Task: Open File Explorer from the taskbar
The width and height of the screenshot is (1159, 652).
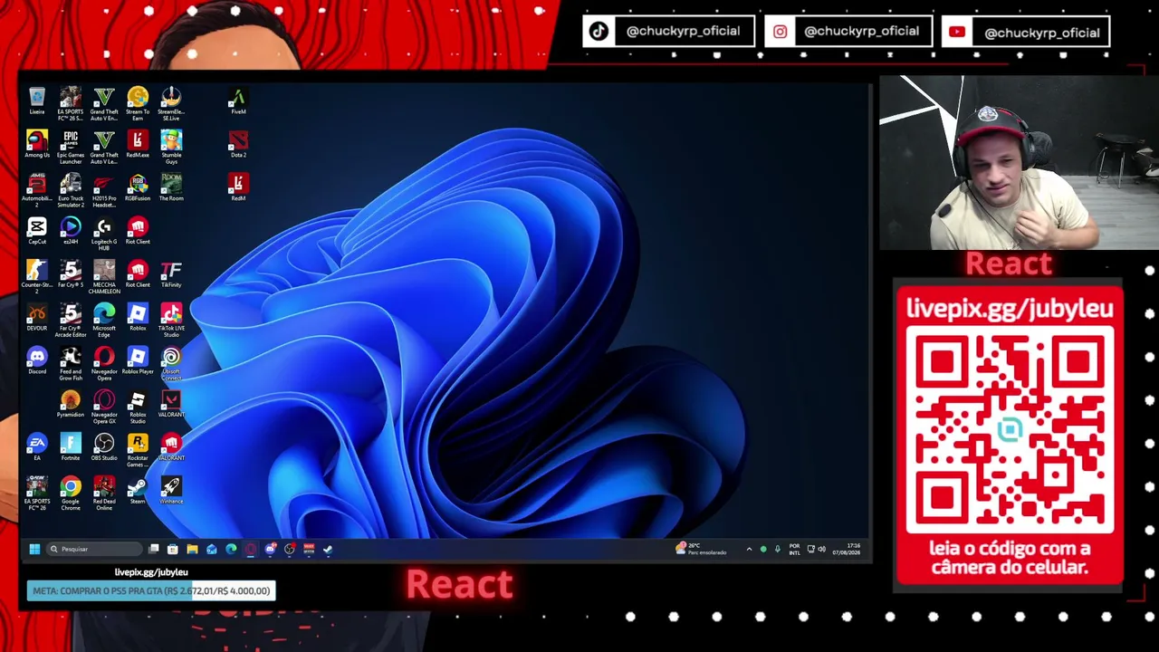Action: click(192, 549)
